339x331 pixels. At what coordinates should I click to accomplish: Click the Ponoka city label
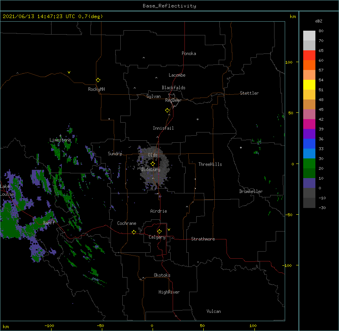[x=189, y=53]
